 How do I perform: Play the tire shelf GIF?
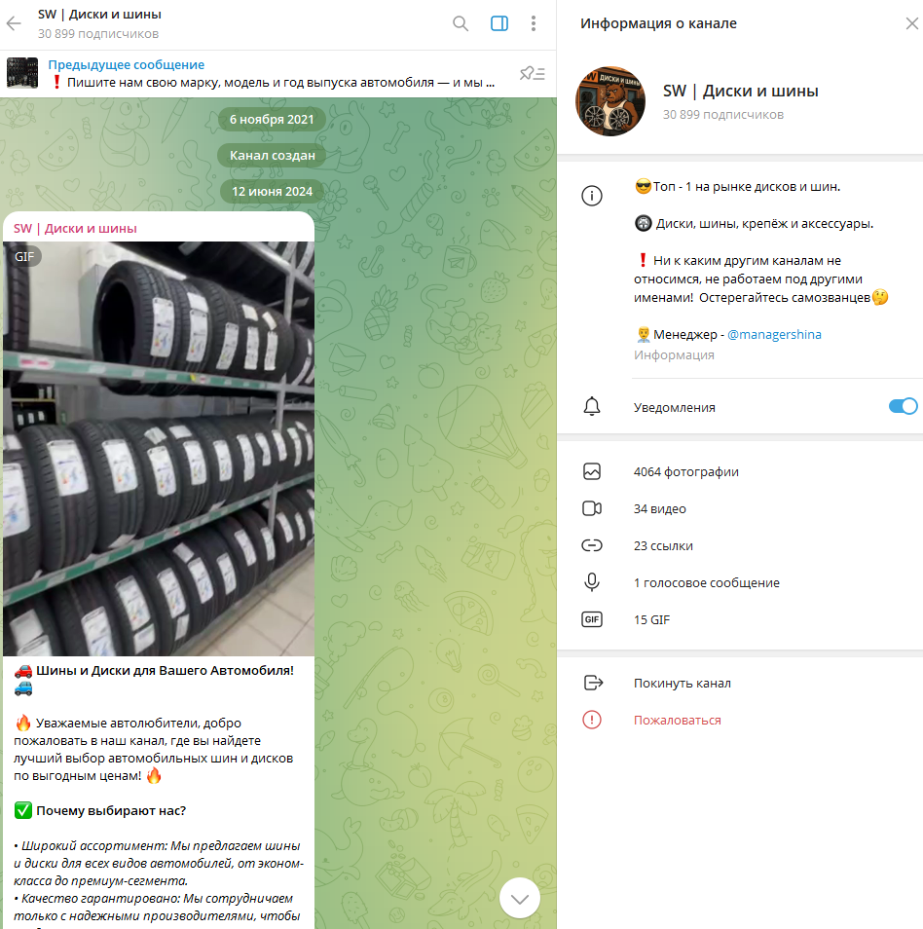click(159, 448)
